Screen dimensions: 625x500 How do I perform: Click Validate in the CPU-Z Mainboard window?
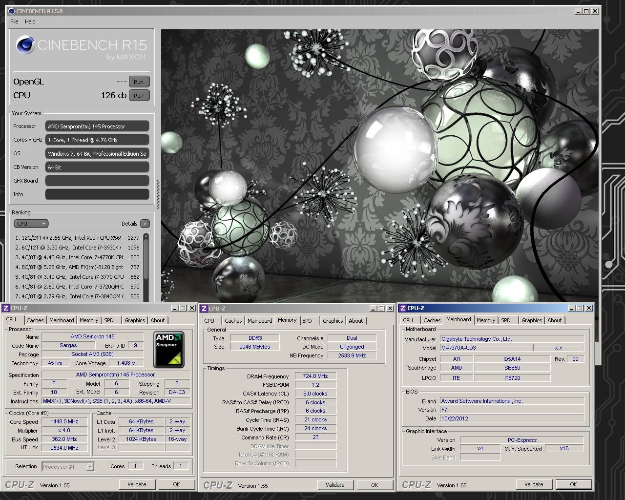tap(534, 484)
